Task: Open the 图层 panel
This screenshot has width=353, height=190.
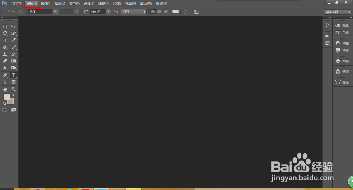Action: click(342, 61)
